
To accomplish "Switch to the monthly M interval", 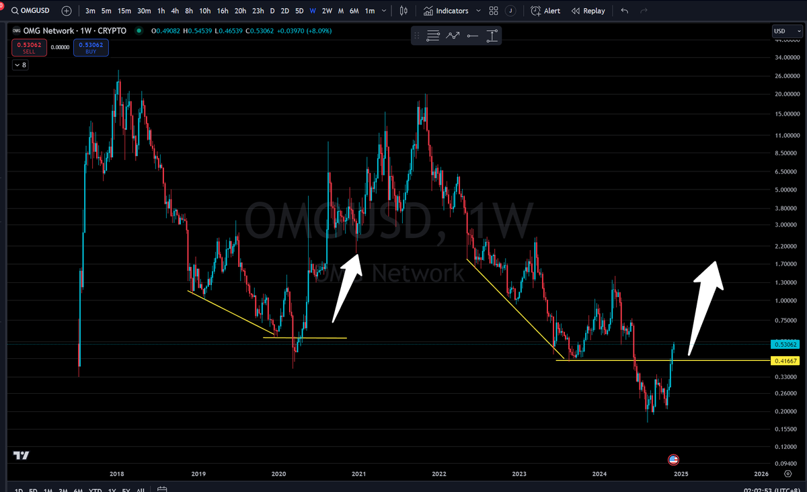I will 341,11.
